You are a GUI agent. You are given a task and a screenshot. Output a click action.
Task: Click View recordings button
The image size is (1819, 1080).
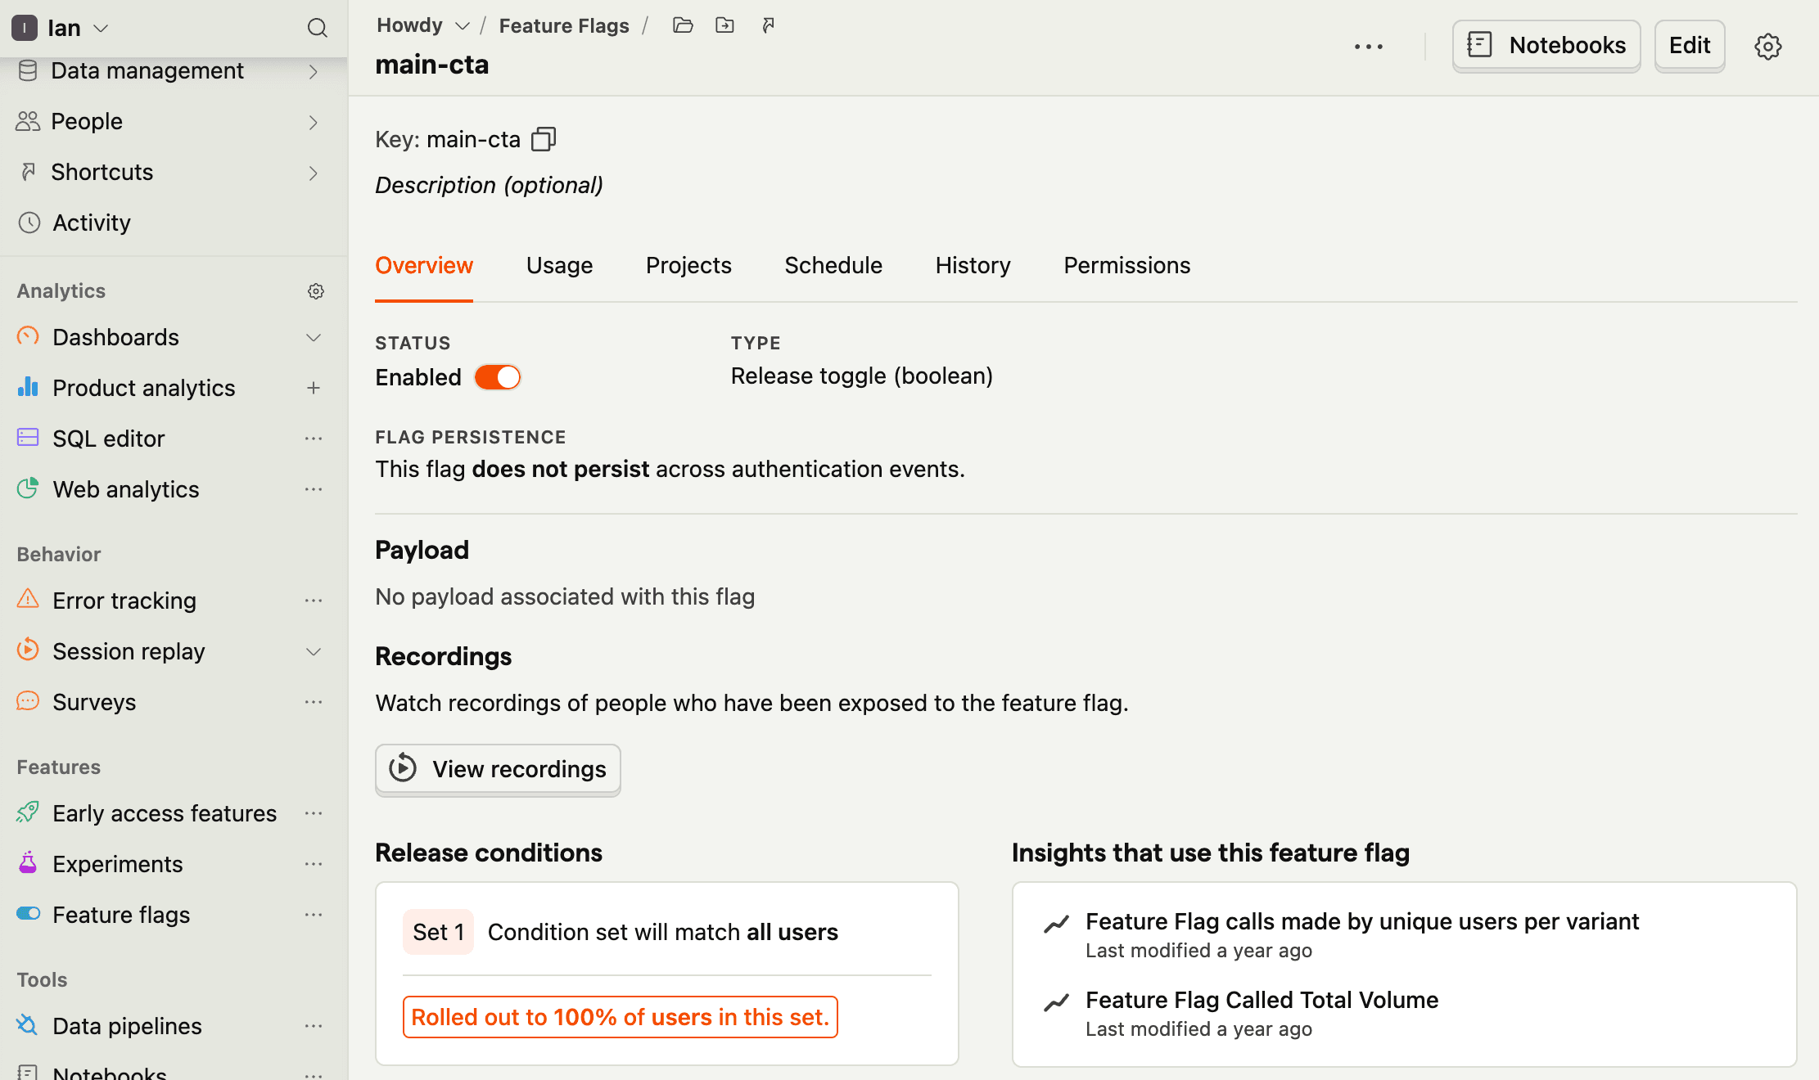tap(498, 769)
